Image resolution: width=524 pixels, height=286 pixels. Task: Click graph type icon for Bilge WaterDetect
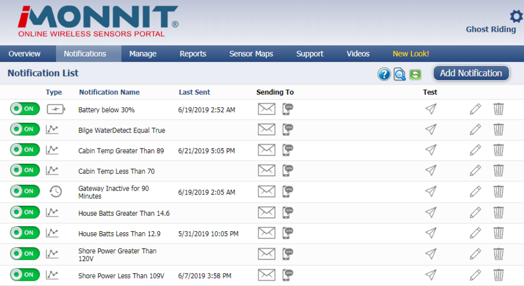tap(52, 129)
